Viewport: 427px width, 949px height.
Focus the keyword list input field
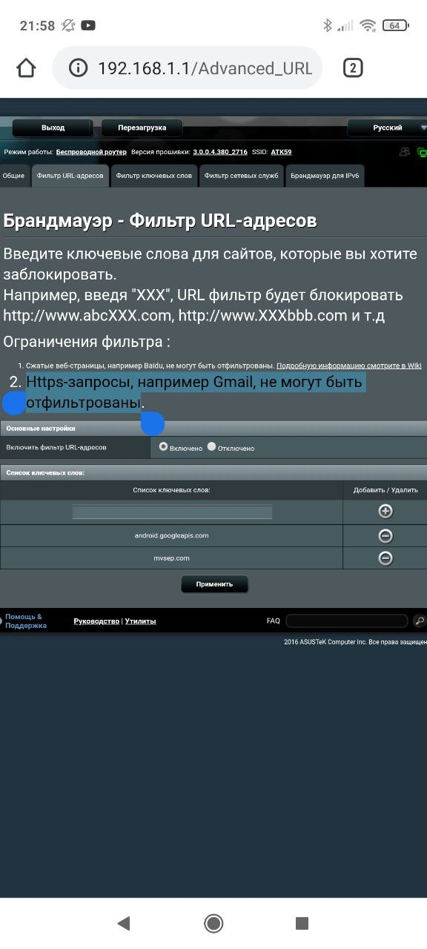(172, 512)
